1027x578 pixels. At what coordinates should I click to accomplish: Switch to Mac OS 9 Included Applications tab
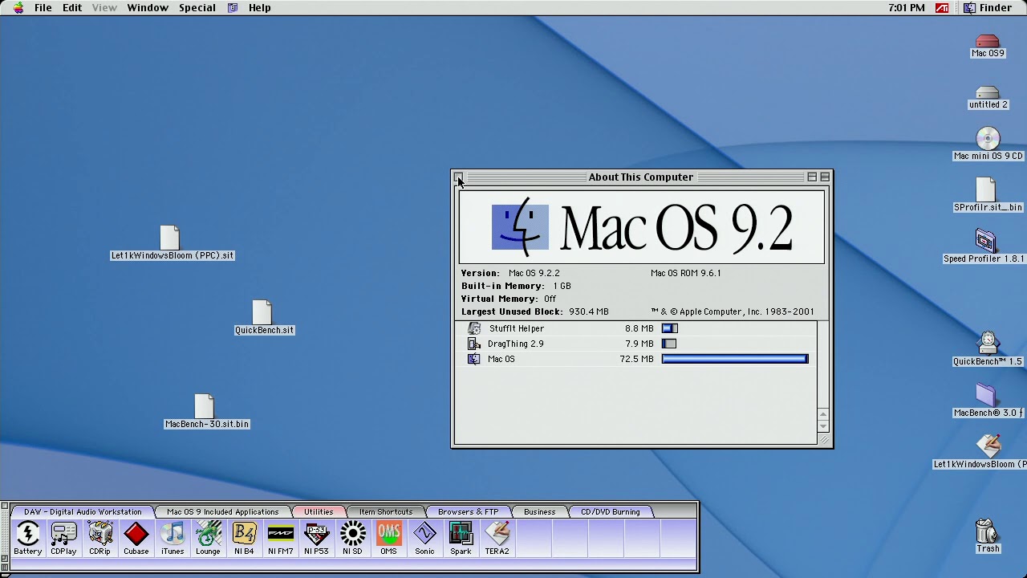click(x=223, y=511)
